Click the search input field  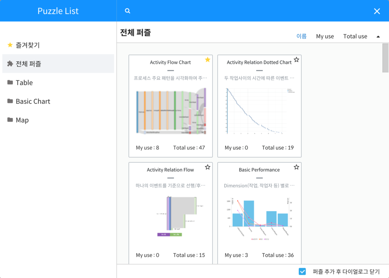[x=250, y=11]
